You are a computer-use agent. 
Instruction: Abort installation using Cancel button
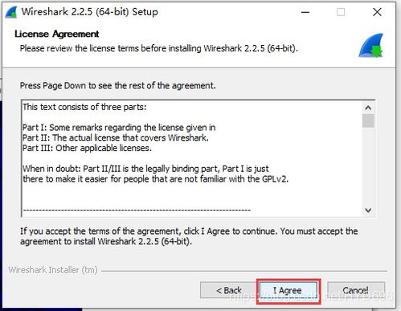pos(356,290)
